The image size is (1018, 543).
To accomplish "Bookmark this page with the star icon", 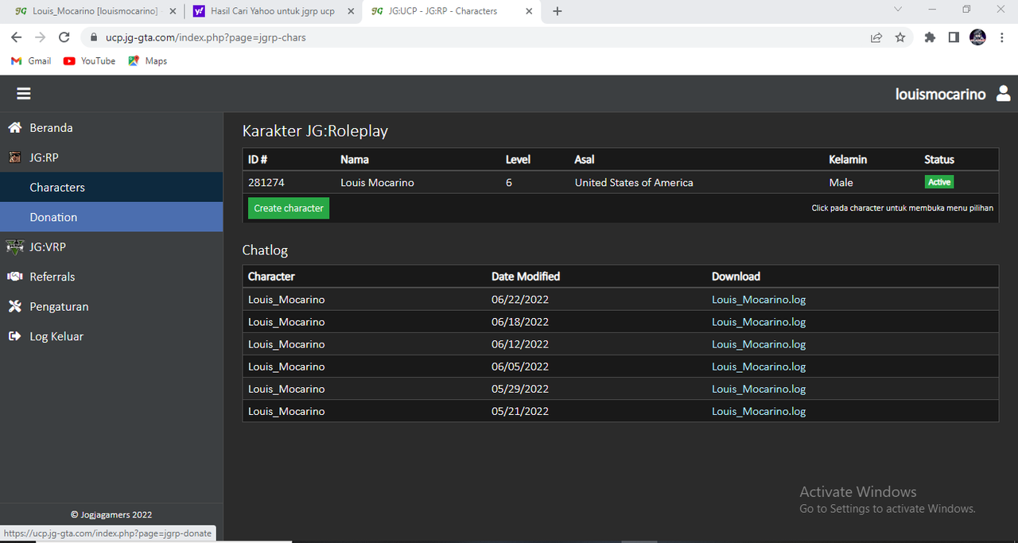I will point(900,37).
